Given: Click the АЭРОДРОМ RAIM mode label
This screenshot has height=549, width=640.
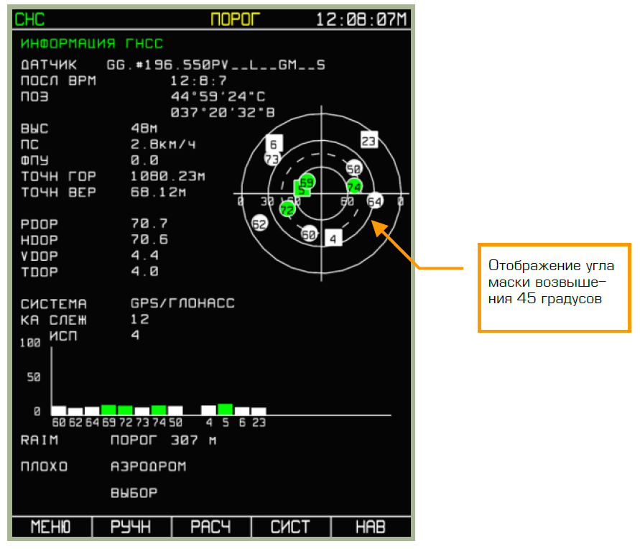Looking at the screenshot, I should tap(148, 466).
